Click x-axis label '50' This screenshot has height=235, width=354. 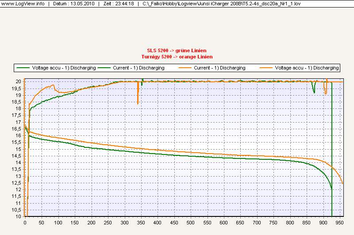[41, 223]
